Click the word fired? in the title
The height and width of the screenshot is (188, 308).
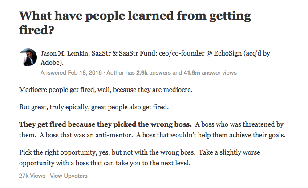(36, 30)
